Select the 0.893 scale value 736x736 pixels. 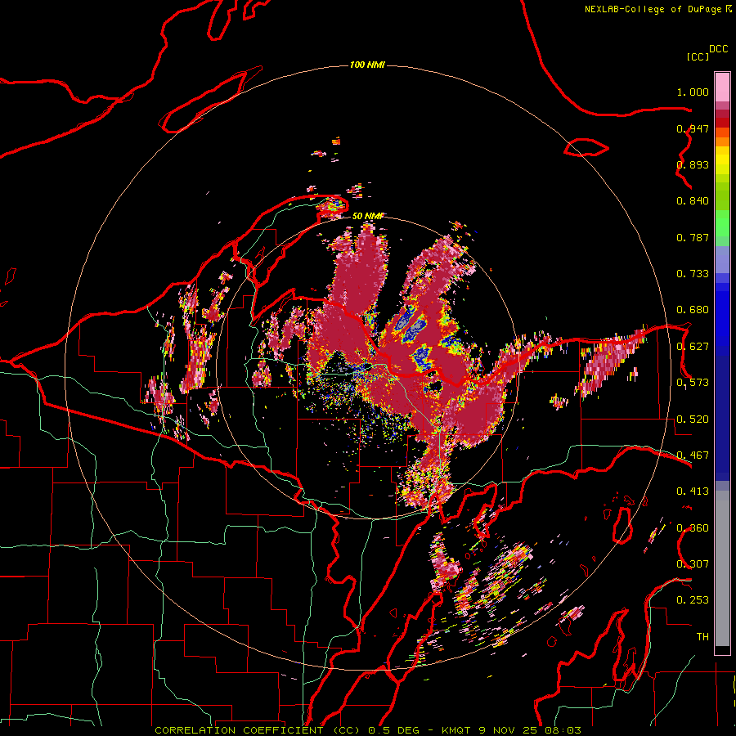(x=693, y=164)
